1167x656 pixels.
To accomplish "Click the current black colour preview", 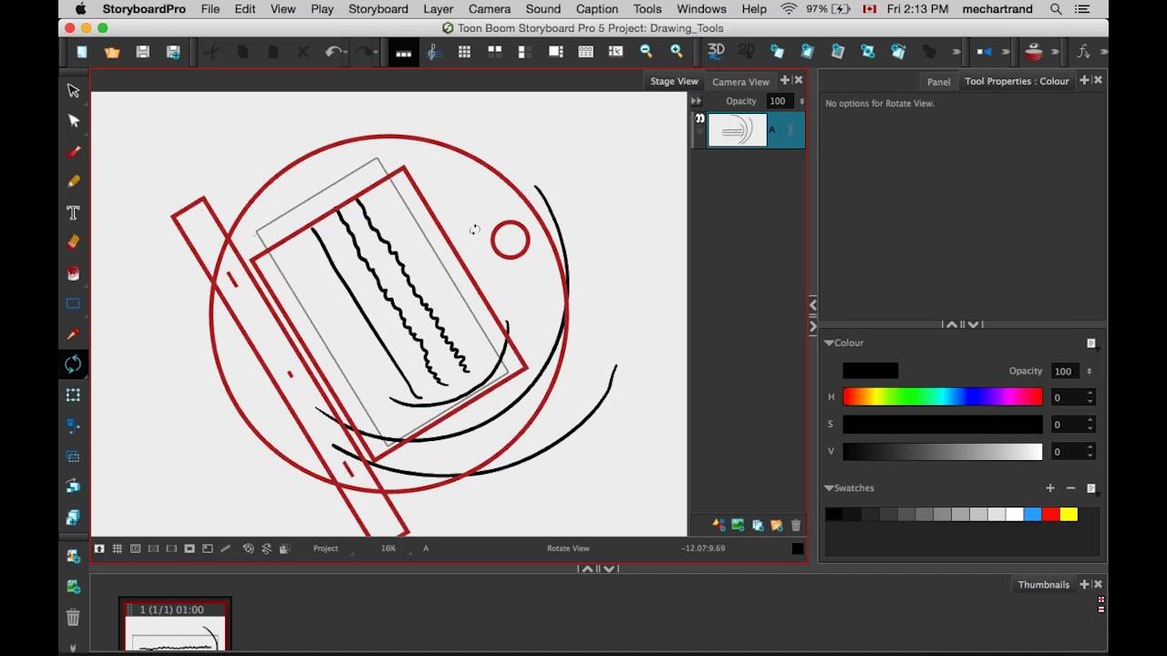I will click(870, 370).
